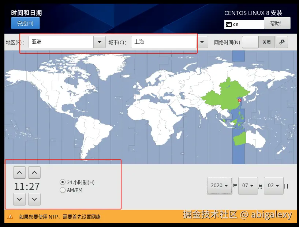Decrease the hour using the down arrow

19,199
